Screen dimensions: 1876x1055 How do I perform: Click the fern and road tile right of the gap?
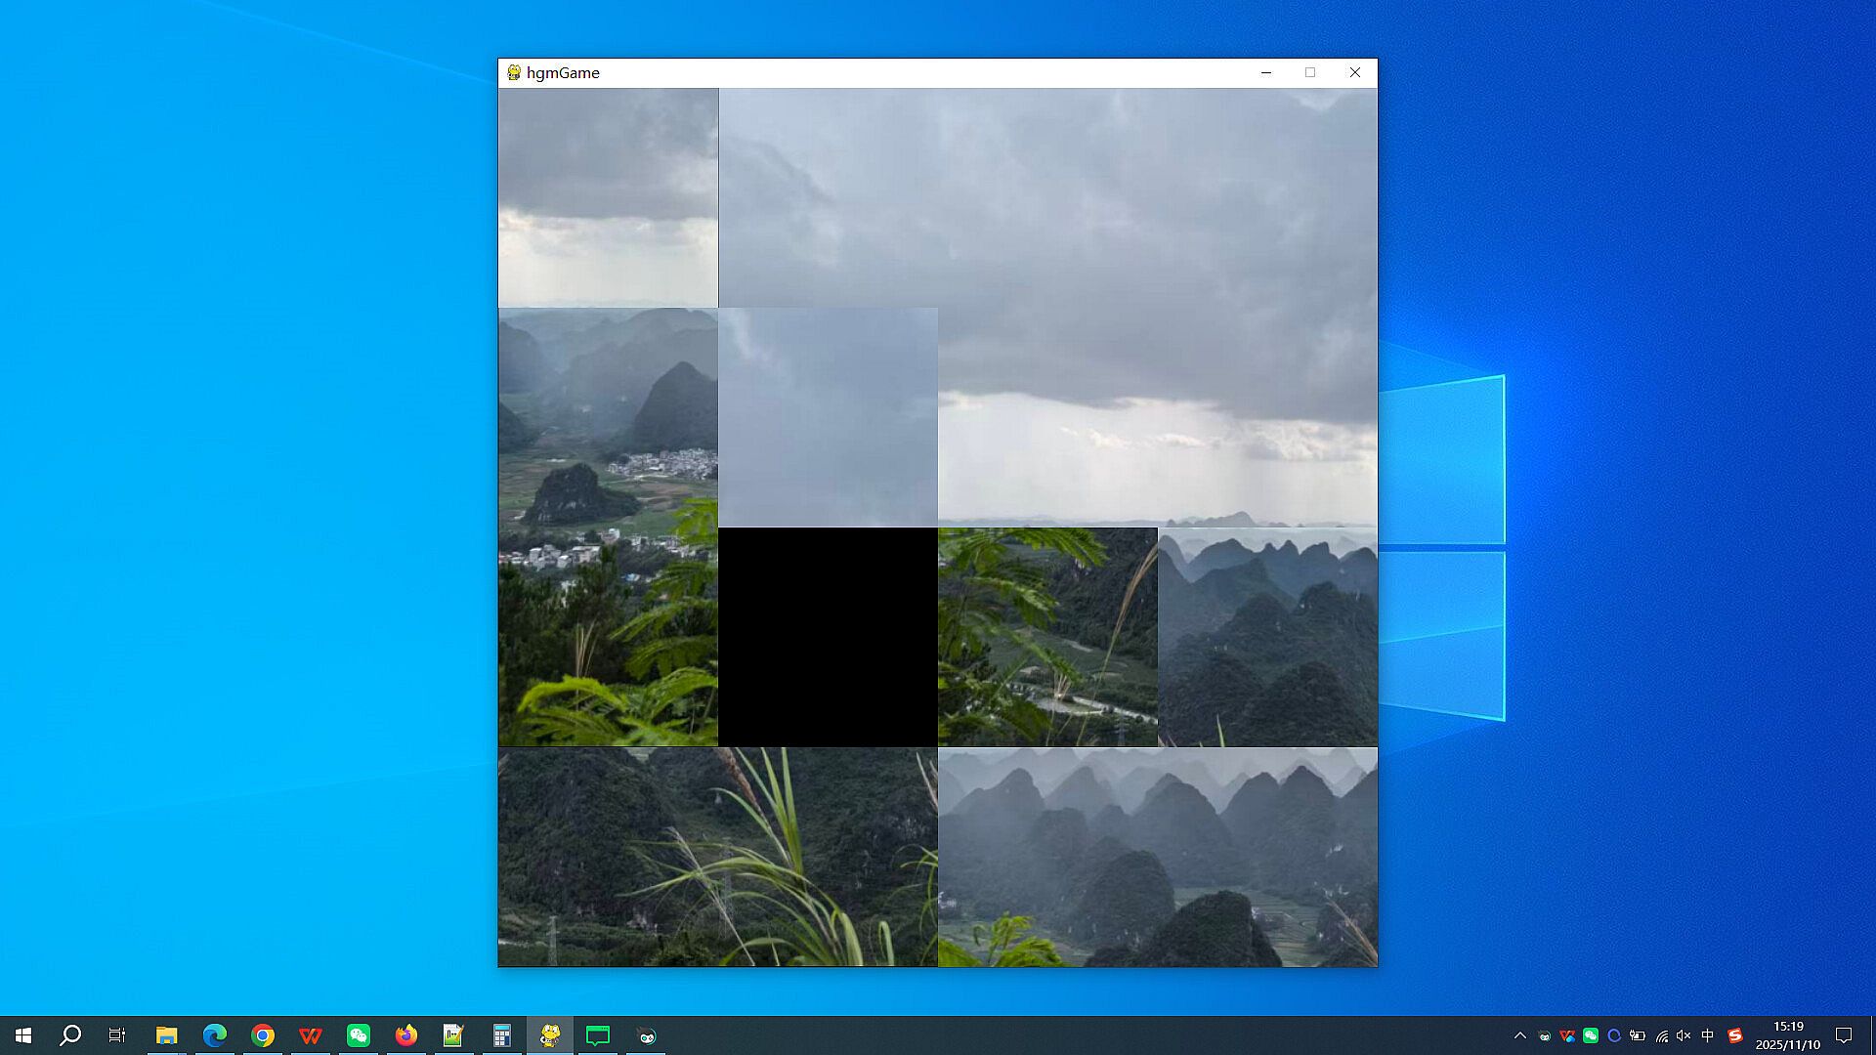point(1047,637)
